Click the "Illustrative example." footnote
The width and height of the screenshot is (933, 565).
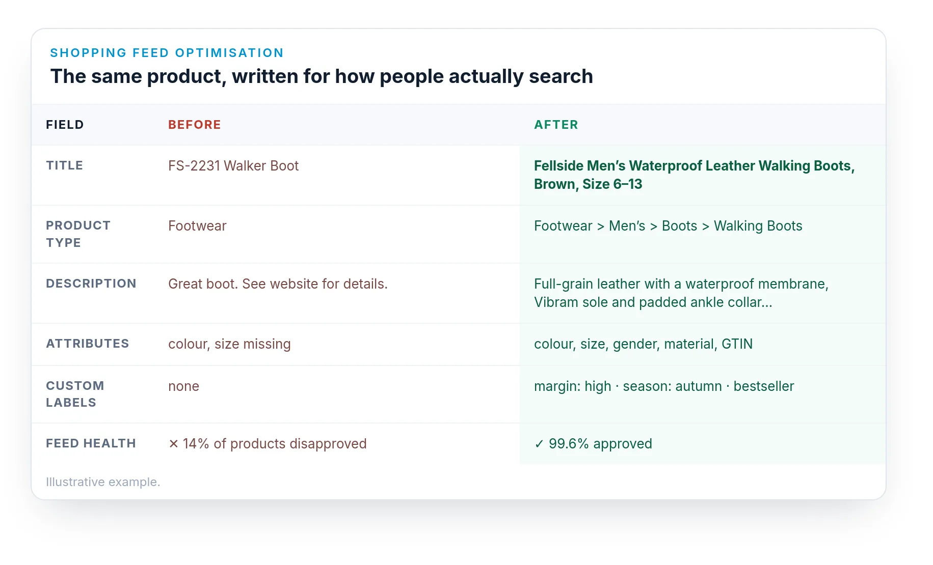[x=103, y=482]
